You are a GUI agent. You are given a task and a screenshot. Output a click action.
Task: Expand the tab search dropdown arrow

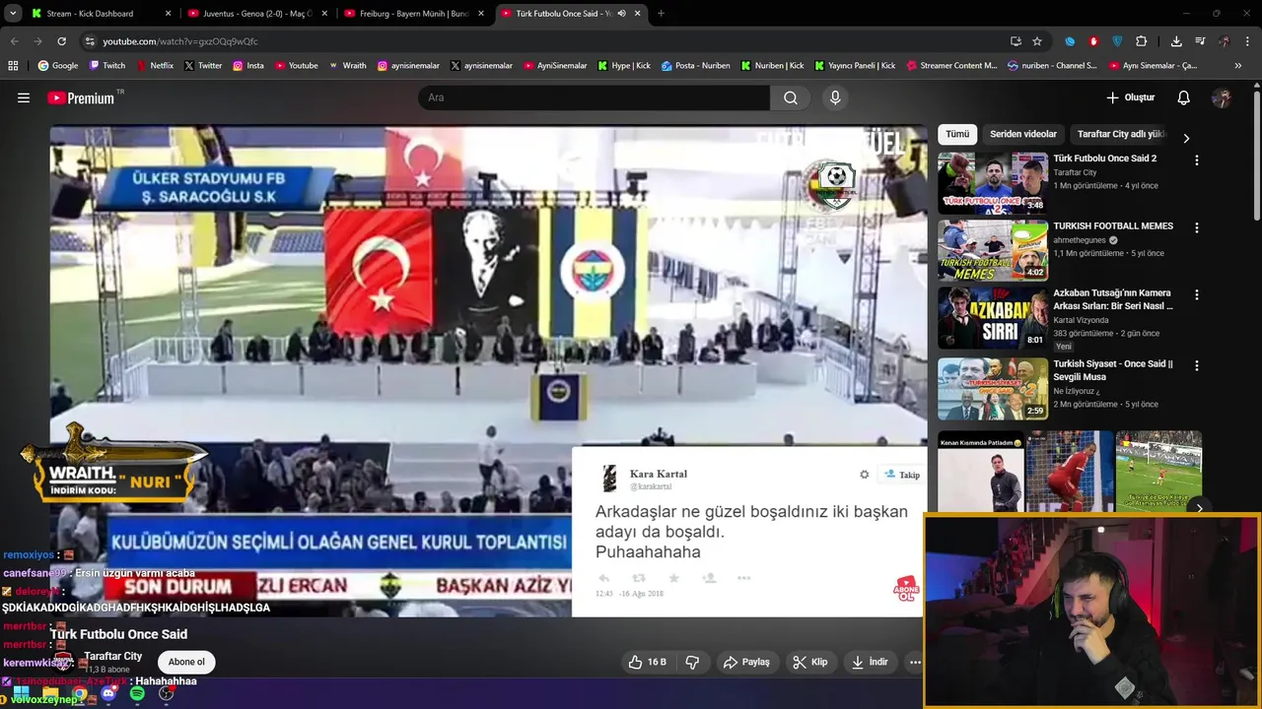point(12,14)
